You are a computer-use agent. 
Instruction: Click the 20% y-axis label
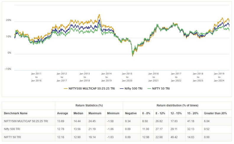[9, 20]
